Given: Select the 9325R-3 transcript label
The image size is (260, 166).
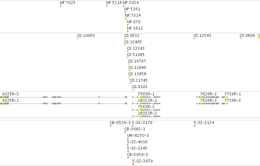Looking at the screenshot, I should [10, 94].
